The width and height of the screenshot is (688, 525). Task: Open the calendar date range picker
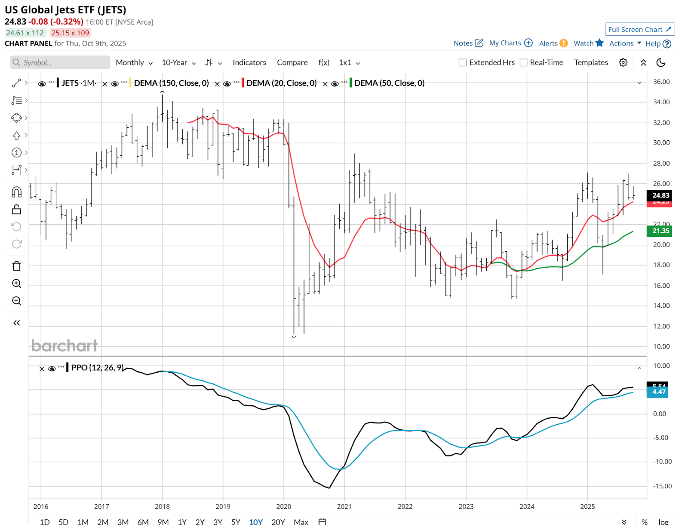(x=322, y=522)
